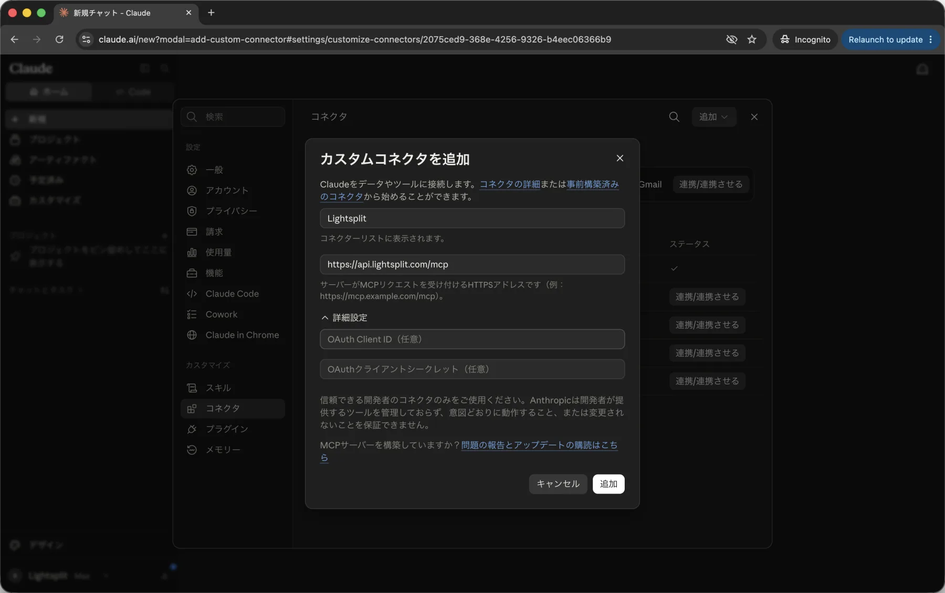Open メモリー memory section

click(x=233, y=450)
